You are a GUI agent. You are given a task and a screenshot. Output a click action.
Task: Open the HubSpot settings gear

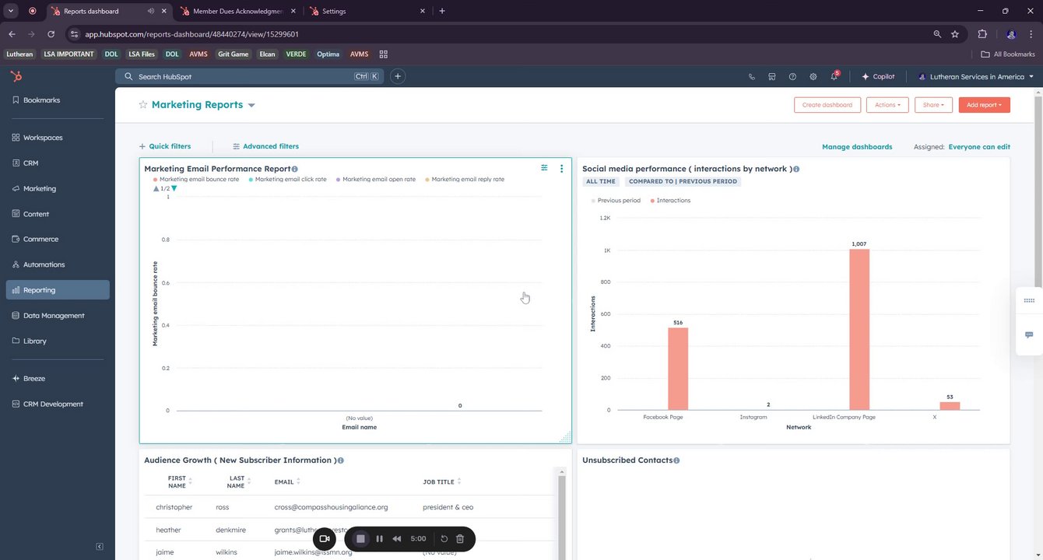[813, 77]
